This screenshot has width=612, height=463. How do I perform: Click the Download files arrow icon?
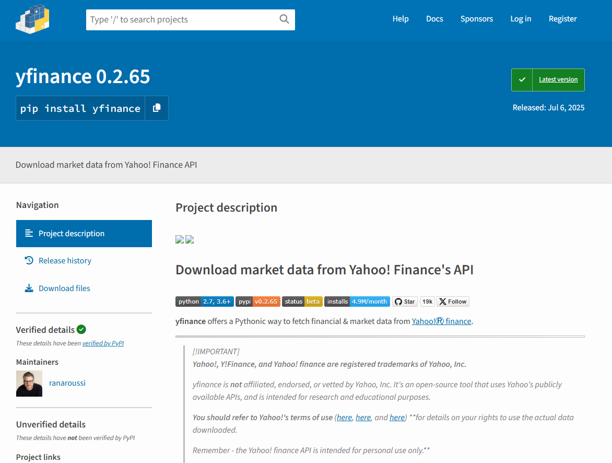29,288
